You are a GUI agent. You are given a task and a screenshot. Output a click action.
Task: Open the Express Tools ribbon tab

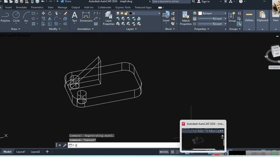click(x=123, y=7)
